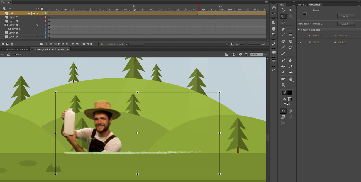Select the Text tool
361x182 pixels.
[x=291, y=29]
